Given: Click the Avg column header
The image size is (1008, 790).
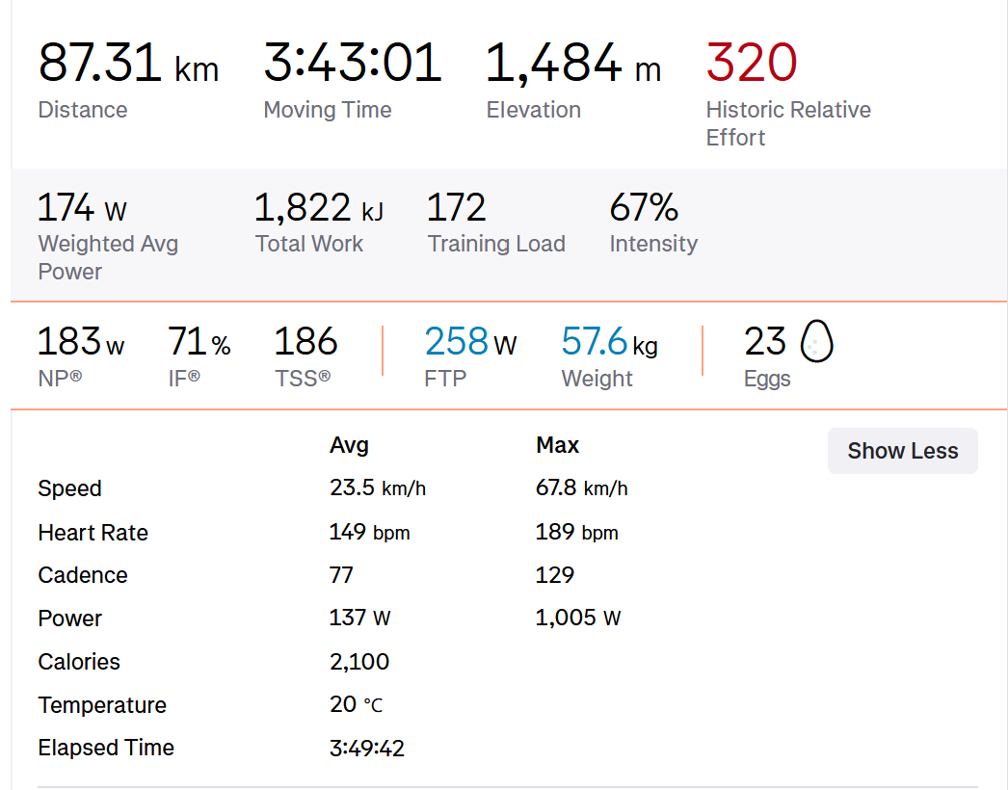Looking at the screenshot, I should [x=349, y=445].
